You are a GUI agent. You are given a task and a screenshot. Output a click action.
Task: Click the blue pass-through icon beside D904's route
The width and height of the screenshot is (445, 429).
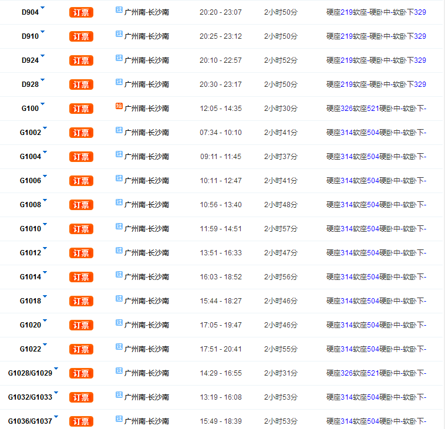[119, 11]
